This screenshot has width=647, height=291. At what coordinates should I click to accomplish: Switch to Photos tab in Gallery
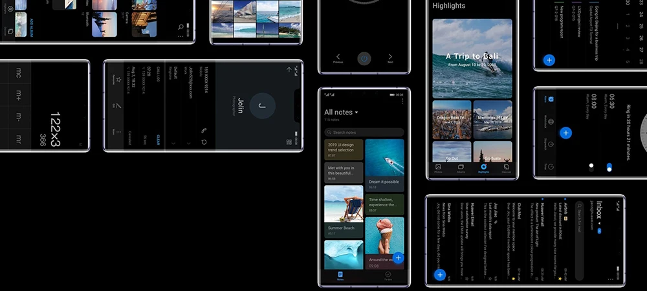click(438, 169)
